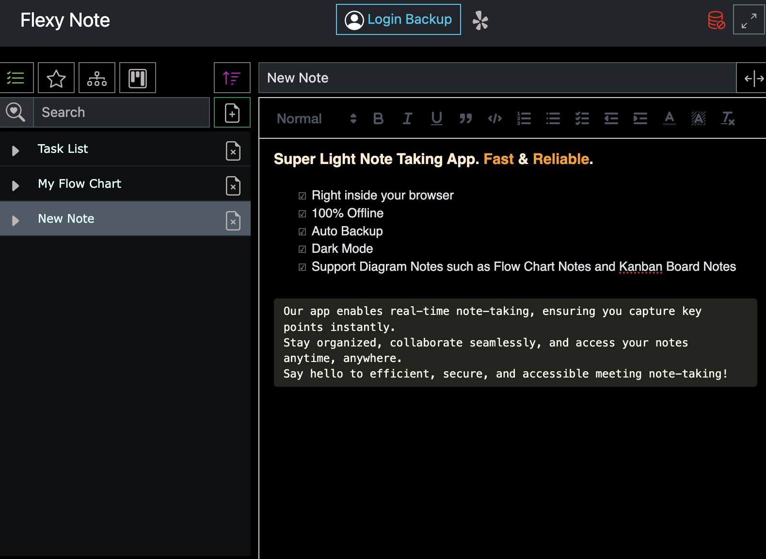The height and width of the screenshot is (559, 766).
Task: Toggle the '100% Offline' checkbox
Action: [303, 214]
